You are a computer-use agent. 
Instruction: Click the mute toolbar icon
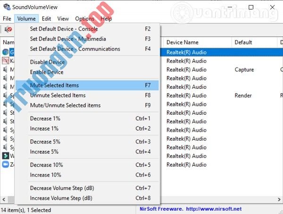(x=8, y=29)
